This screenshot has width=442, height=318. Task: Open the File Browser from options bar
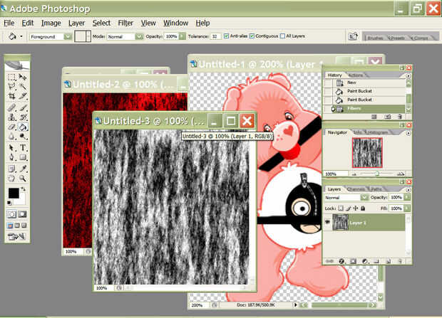point(353,36)
